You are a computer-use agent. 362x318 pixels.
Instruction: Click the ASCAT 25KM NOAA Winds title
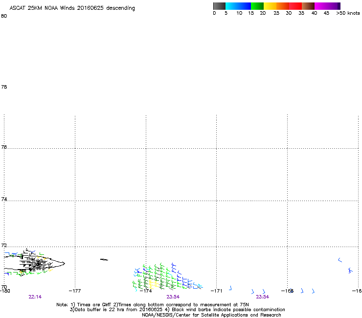(x=72, y=8)
